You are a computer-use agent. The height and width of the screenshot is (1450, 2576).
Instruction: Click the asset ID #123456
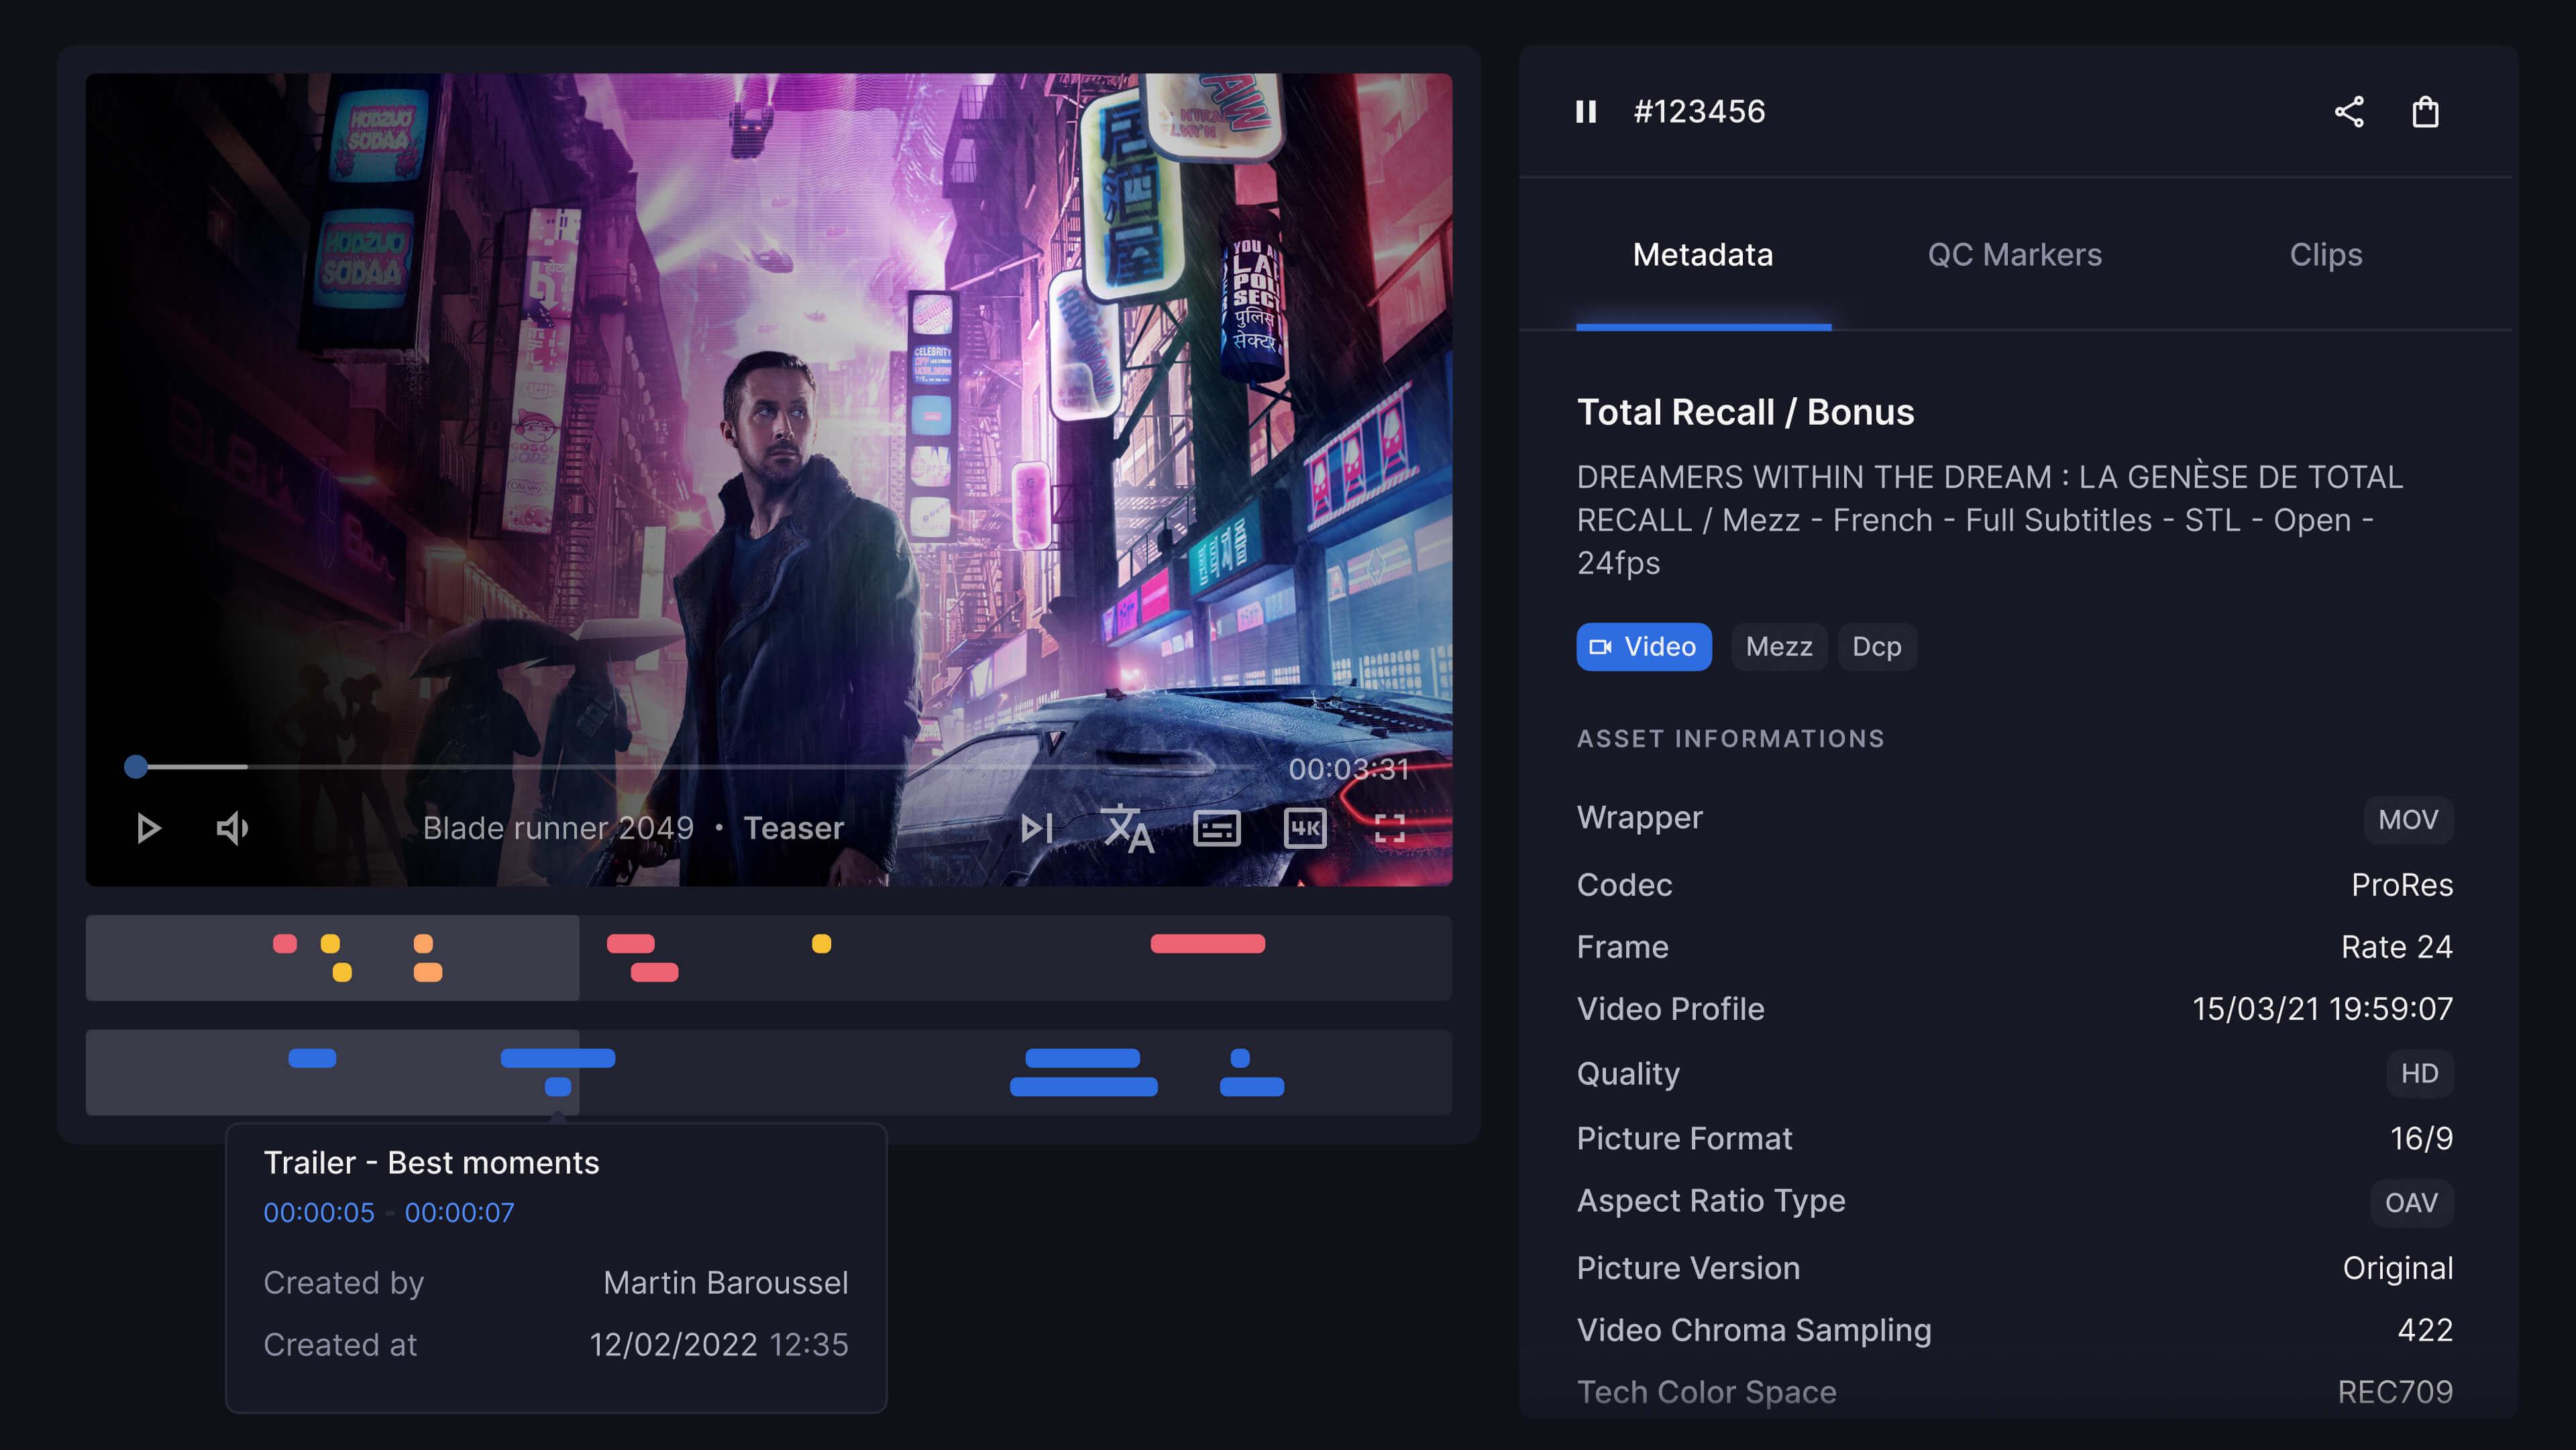tap(1699, 112)
